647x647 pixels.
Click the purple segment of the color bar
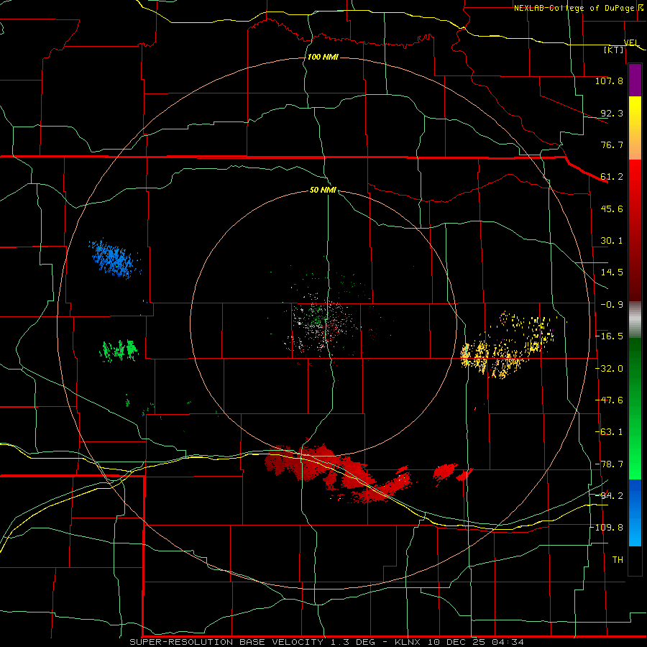(x=635, y=81)
